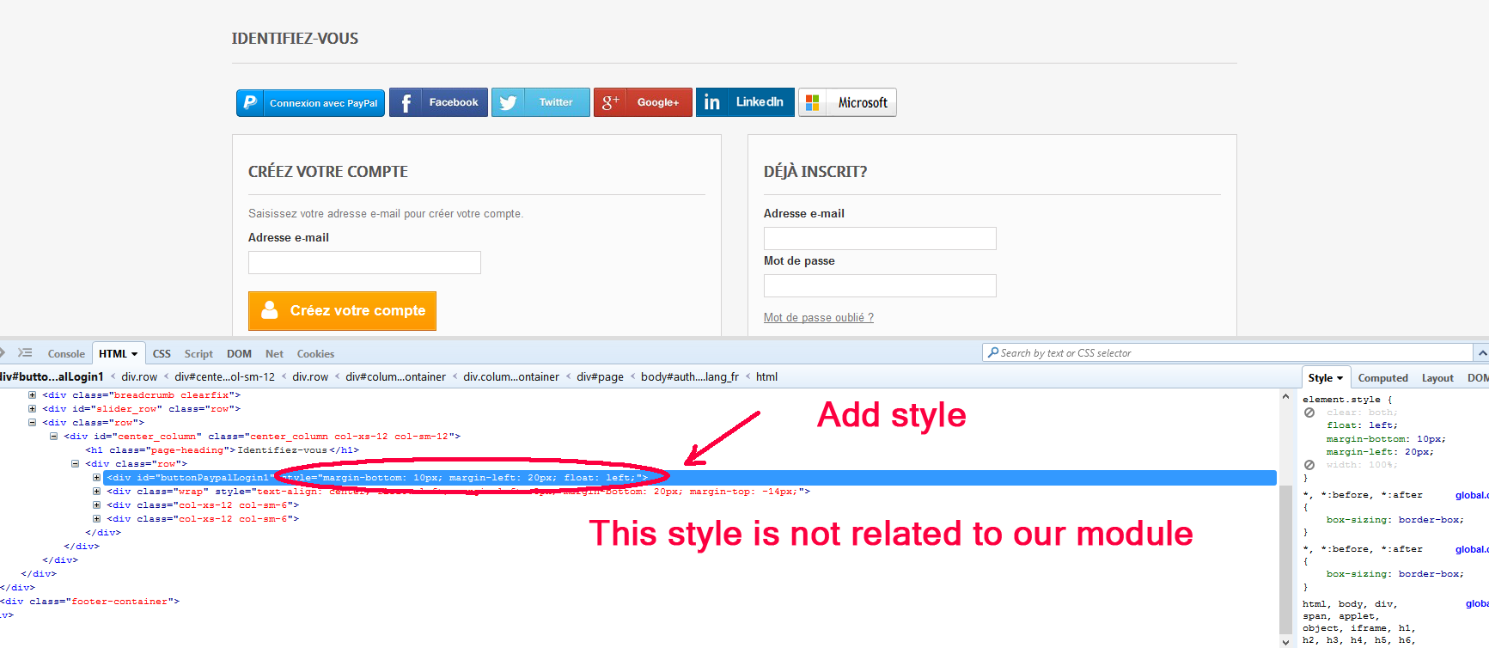Viewport: 1489px width, 648px height.
Task: Sign in with the Google+ button
Action: tap(643, 102)
